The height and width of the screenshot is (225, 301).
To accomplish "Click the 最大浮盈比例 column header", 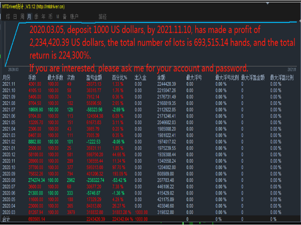I will tap(282, 78).
